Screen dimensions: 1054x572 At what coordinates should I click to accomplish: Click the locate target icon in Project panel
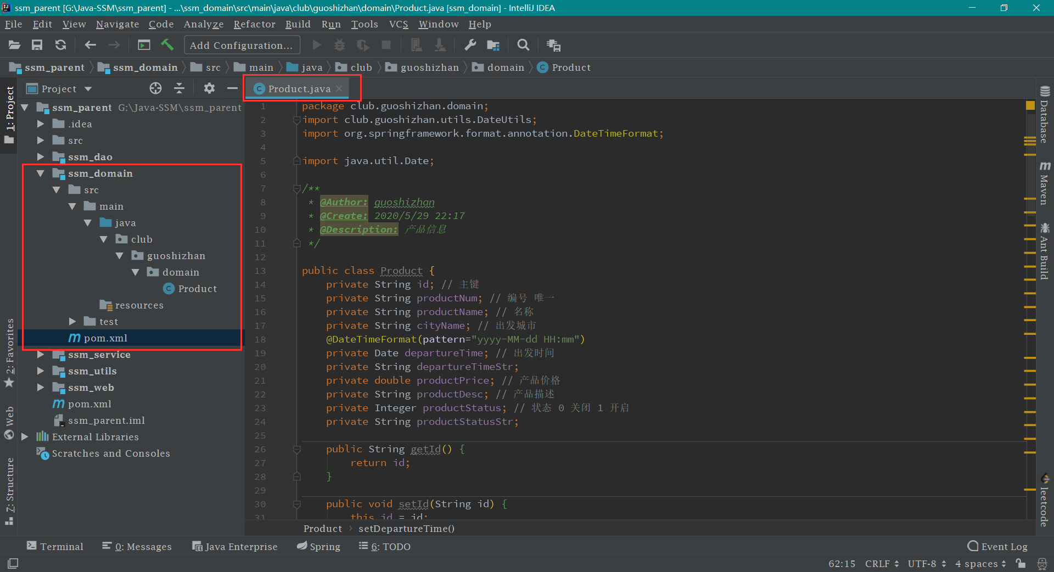coord(155,88)
